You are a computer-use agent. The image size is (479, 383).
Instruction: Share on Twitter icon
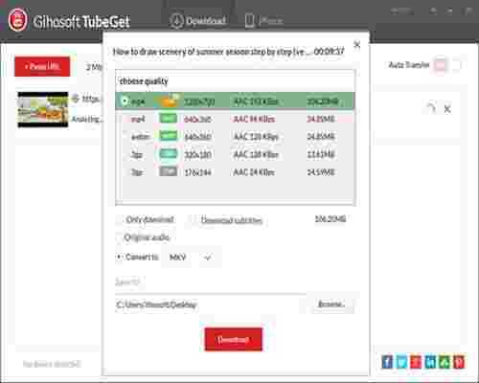401,362
